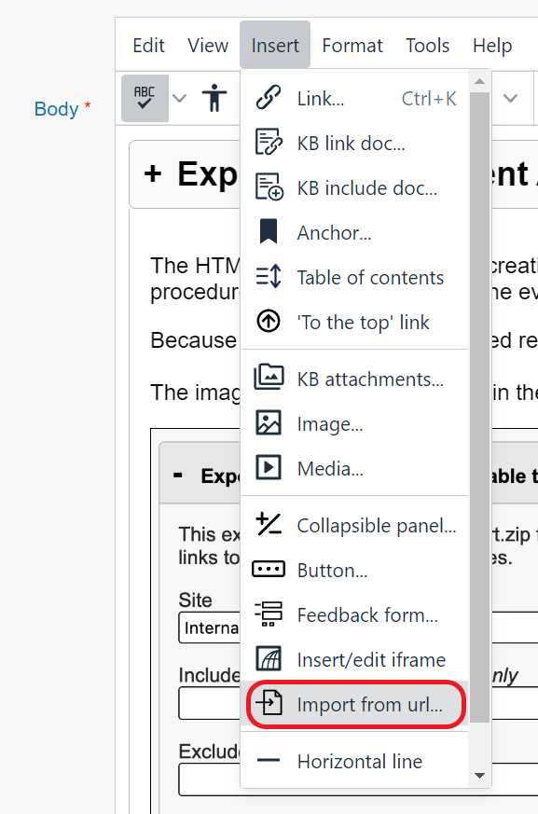Click the KB attachments folder icon
This screenshot has height=814, width=538.
(269, 377)
